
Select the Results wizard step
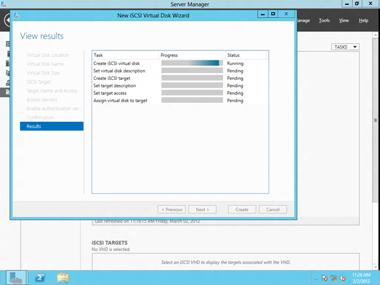point(52,126)
